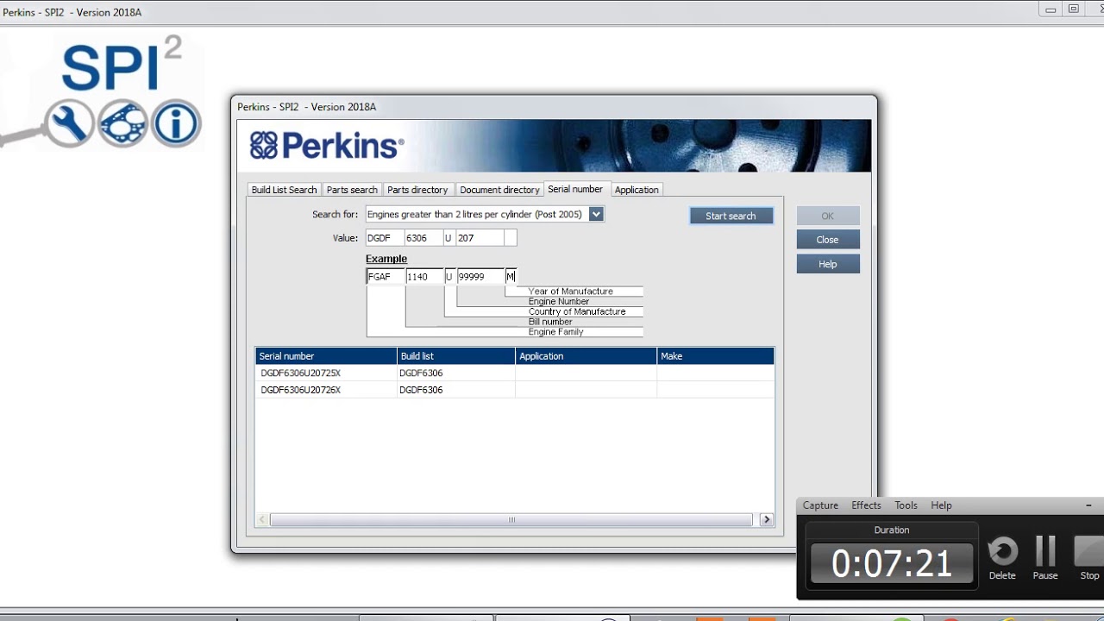Screen dimensions: 1104x621
Task: Stop the screen recording
Action: [x=1089, y=558]
